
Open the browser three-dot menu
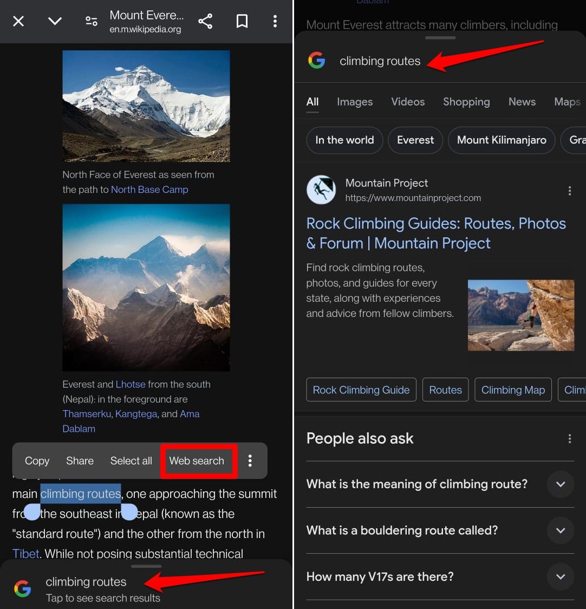point(275,21)
